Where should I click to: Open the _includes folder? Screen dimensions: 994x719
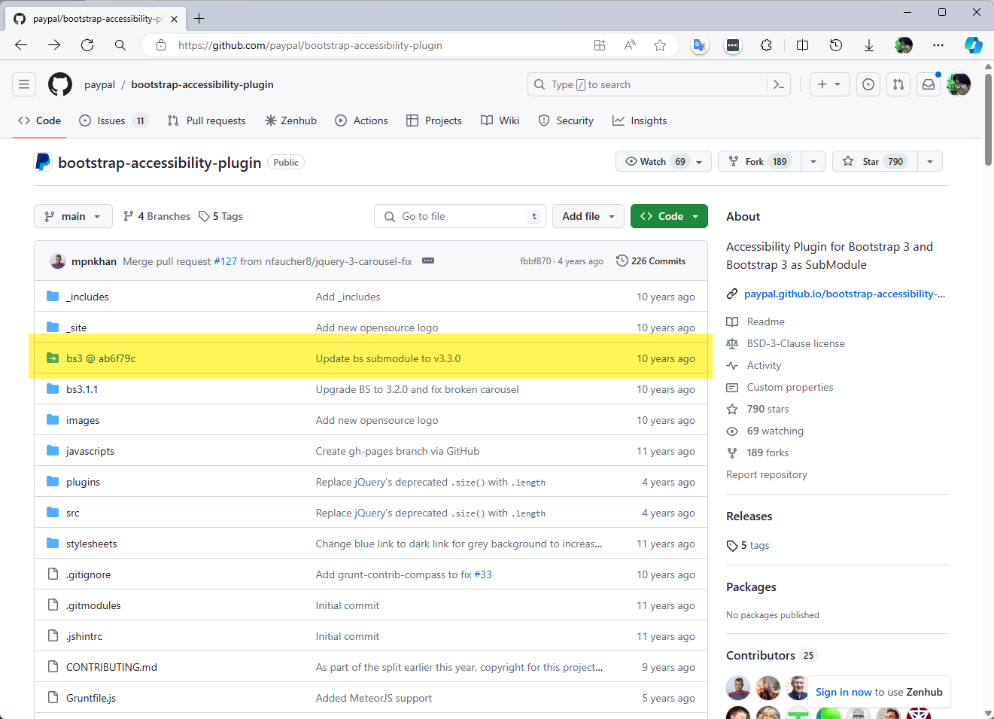tap(87, 297)
